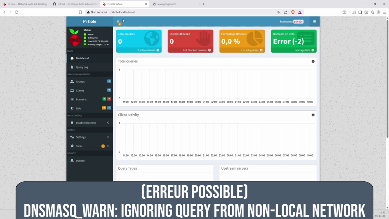Click the Client activity chart info icon

pyautogui.click(x=313, y=115)
